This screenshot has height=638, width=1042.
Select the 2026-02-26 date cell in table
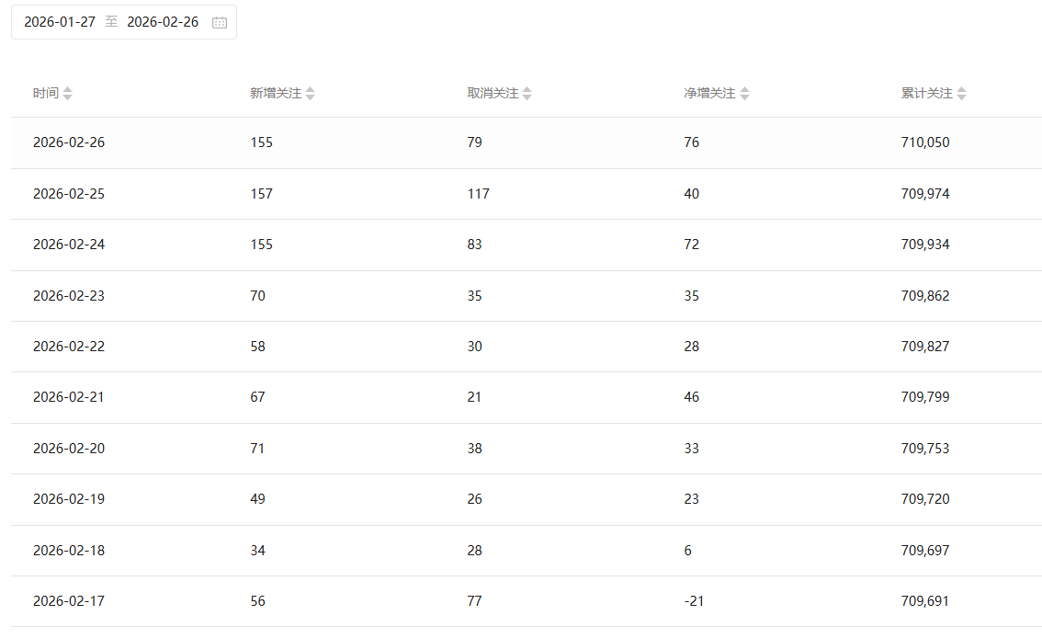69,142
